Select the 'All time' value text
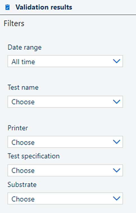The height and width of the screenshot is (213, 136). tap(23, 62)
